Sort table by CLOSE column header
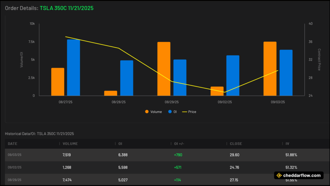 point(236,144)
